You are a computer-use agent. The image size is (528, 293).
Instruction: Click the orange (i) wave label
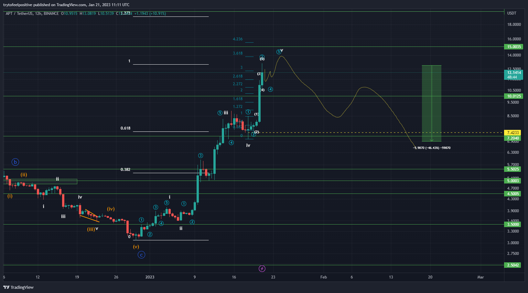(x=10, y=196)
